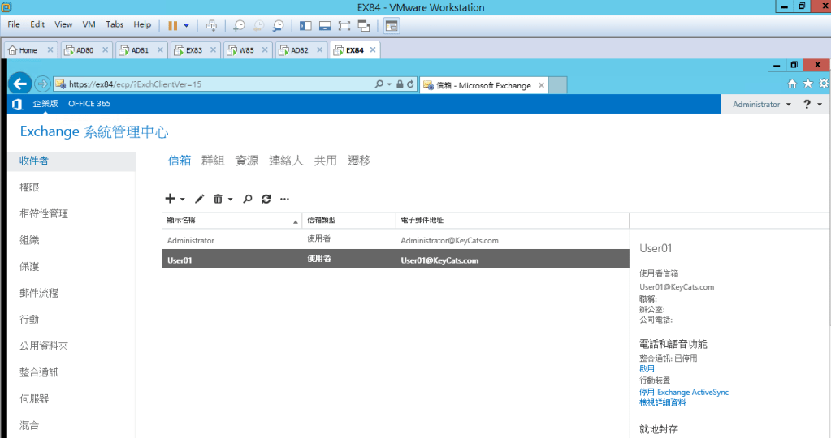Click the trash delete mailbox icon
831x438 pixels.
click(x=218, y=199)
